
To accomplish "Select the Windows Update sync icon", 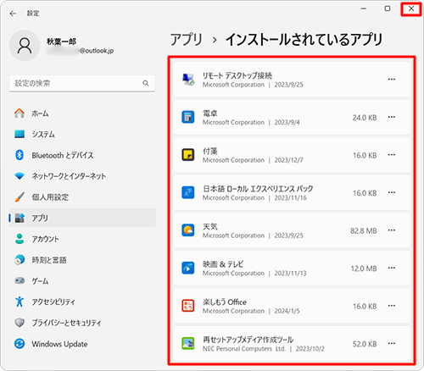I will [x=20, y=344].
